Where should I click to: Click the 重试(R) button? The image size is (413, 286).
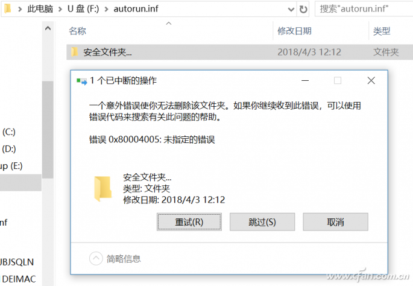click(x=189, y=222)
